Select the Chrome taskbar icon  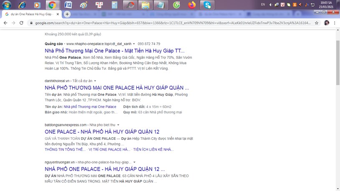pyautogui.click(x=52, y=5)
